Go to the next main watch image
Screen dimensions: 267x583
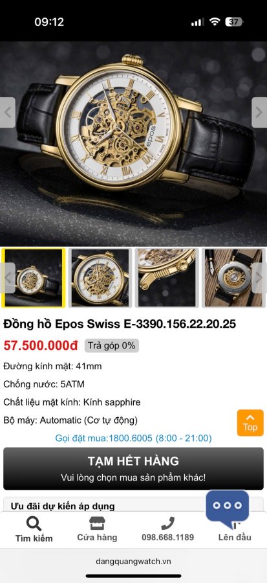(x=259, y=113)
